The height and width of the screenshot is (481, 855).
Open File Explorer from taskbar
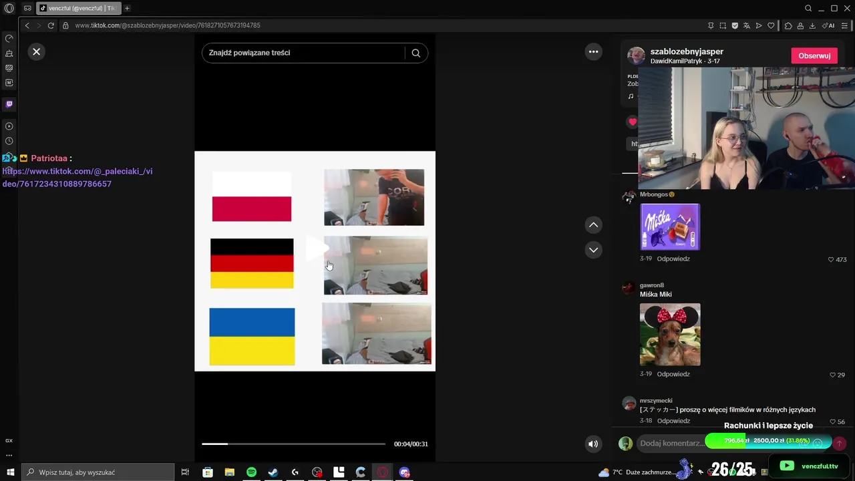pyautogui.click(x=229, y=472)
